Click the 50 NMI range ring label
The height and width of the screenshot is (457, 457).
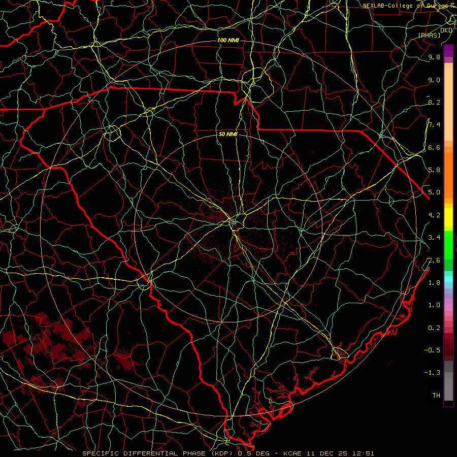(x=228, y=134)
